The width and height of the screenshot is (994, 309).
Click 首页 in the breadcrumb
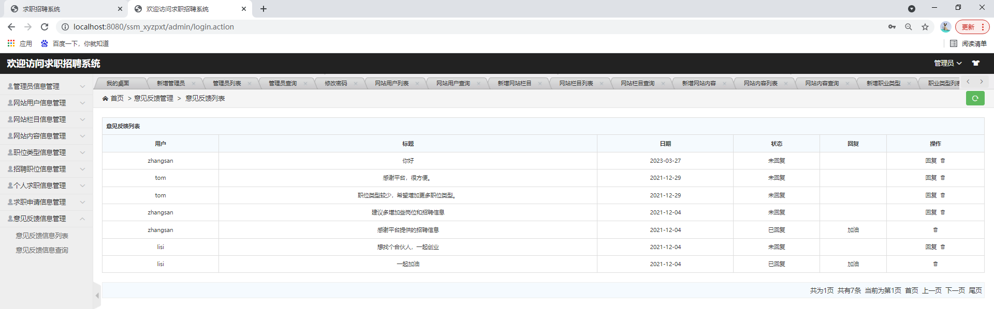coord(117,98)
